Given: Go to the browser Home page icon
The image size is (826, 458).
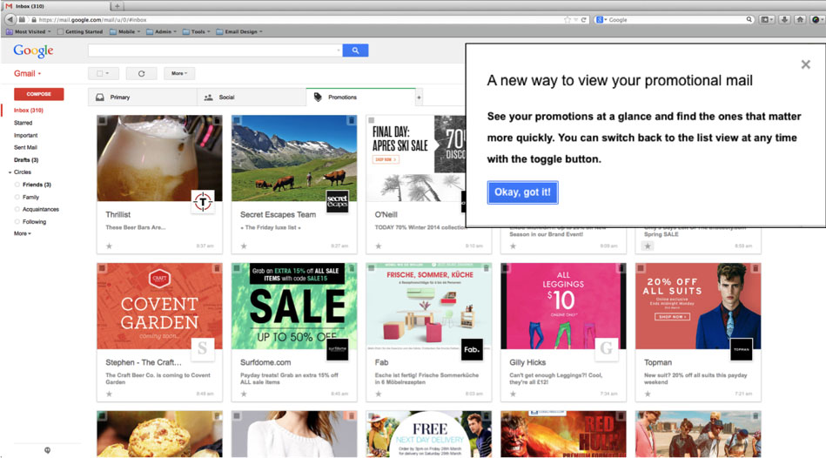Looking at the screenshot, I should [800, 19].
